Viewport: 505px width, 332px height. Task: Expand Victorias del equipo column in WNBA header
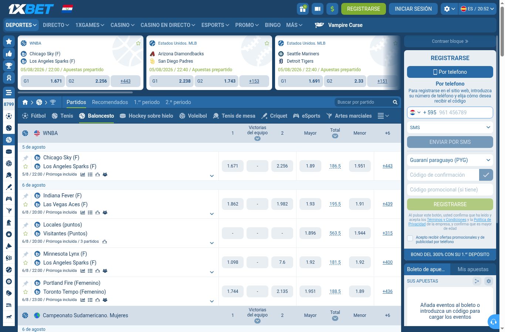click(257, 139)
